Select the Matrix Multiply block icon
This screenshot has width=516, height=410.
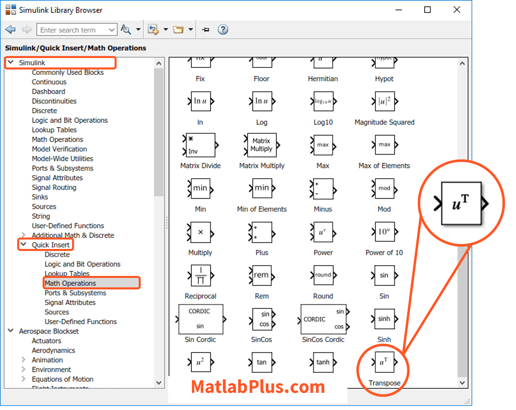coord(261,145)
